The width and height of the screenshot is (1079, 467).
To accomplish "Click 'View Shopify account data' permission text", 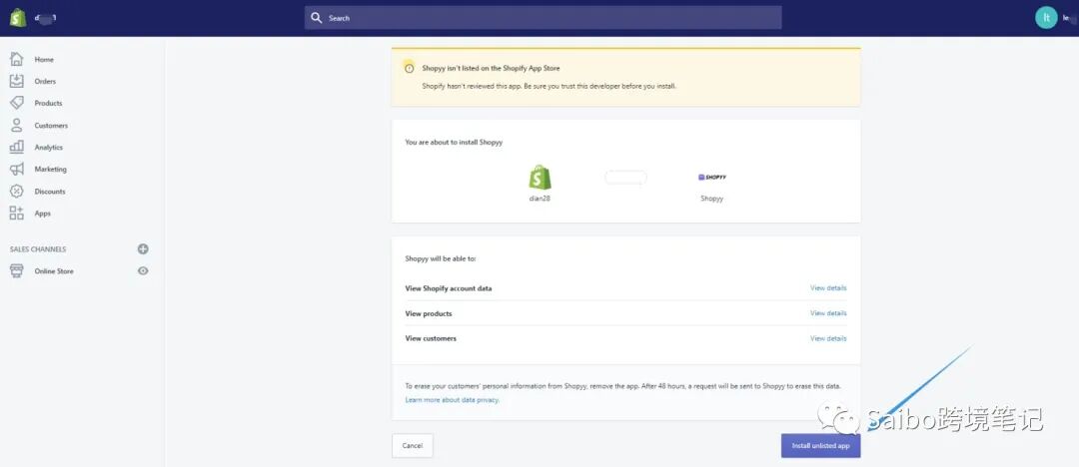I will click(449, 288).
